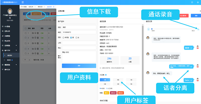Play recording speaker icon in row 2
The image size is (201, 104).
point(33,38)
